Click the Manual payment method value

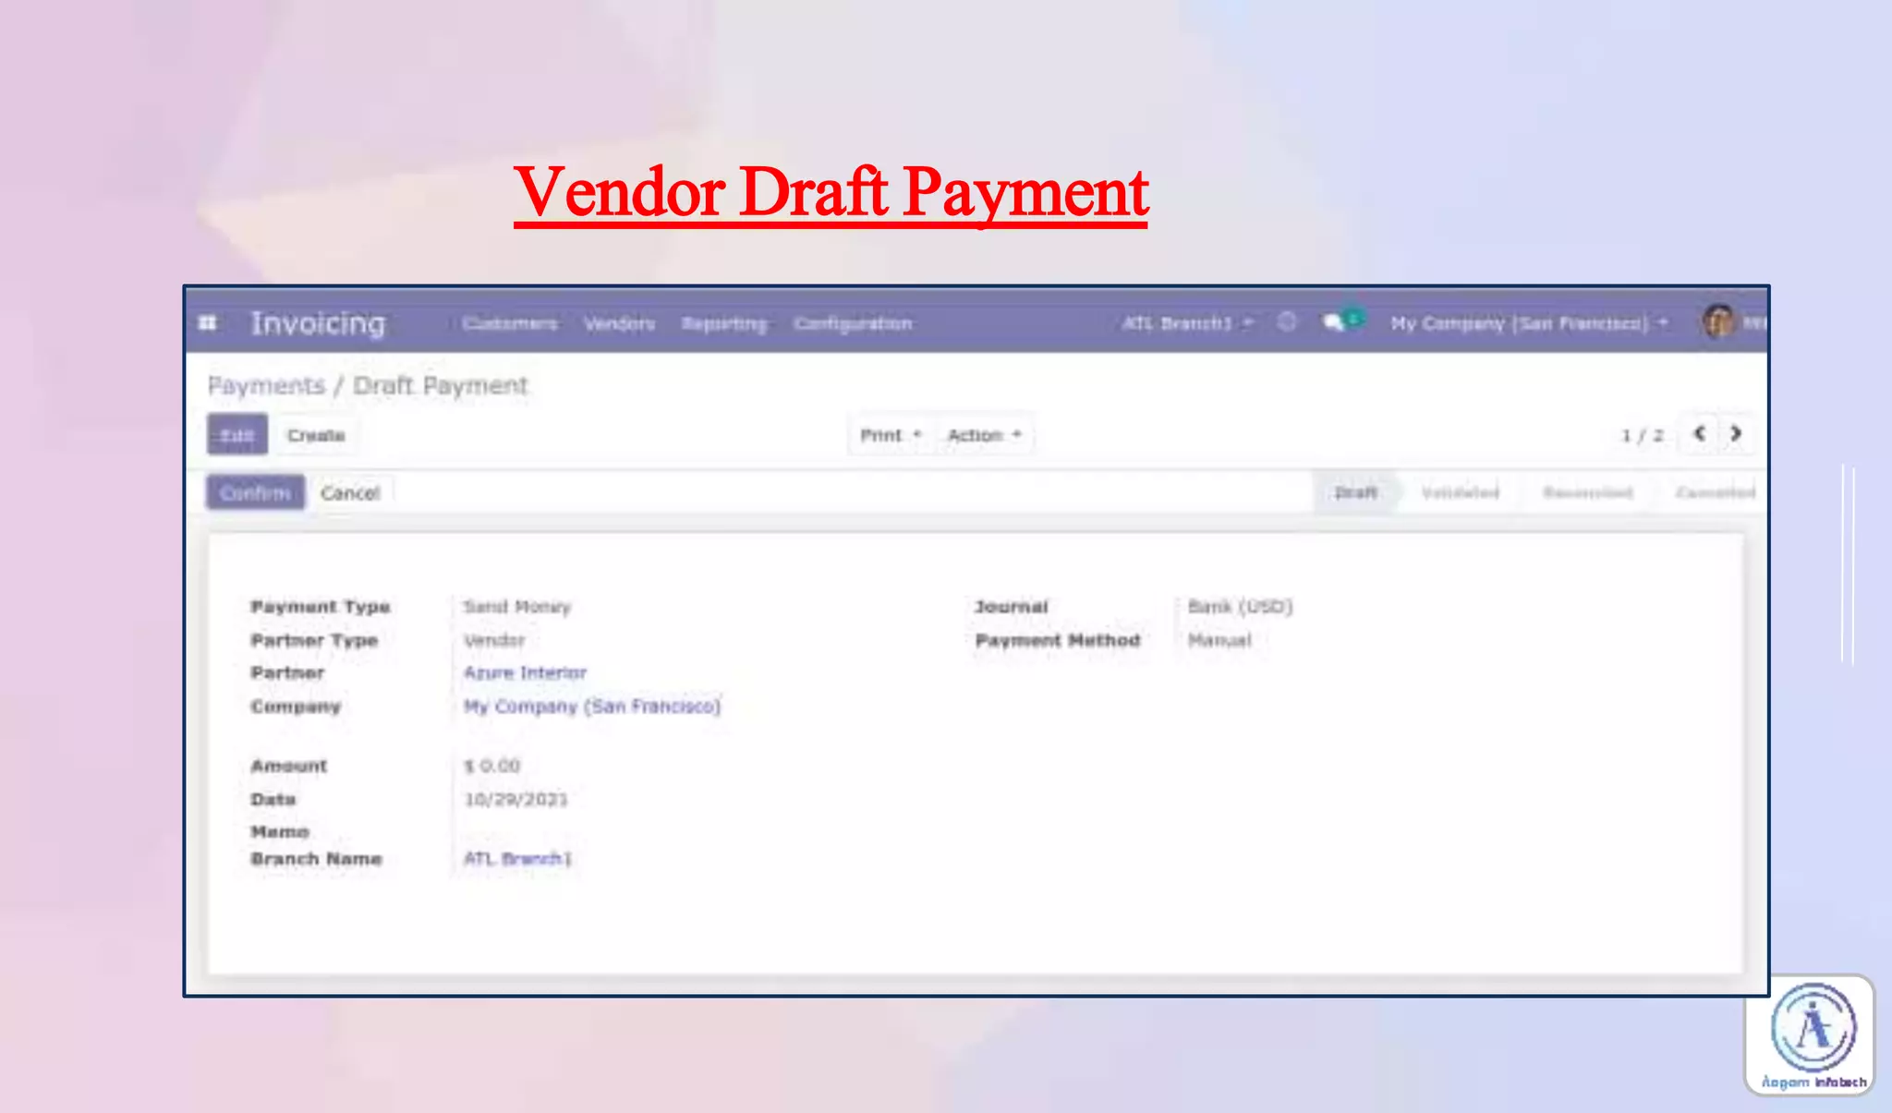click(1219, 640)
